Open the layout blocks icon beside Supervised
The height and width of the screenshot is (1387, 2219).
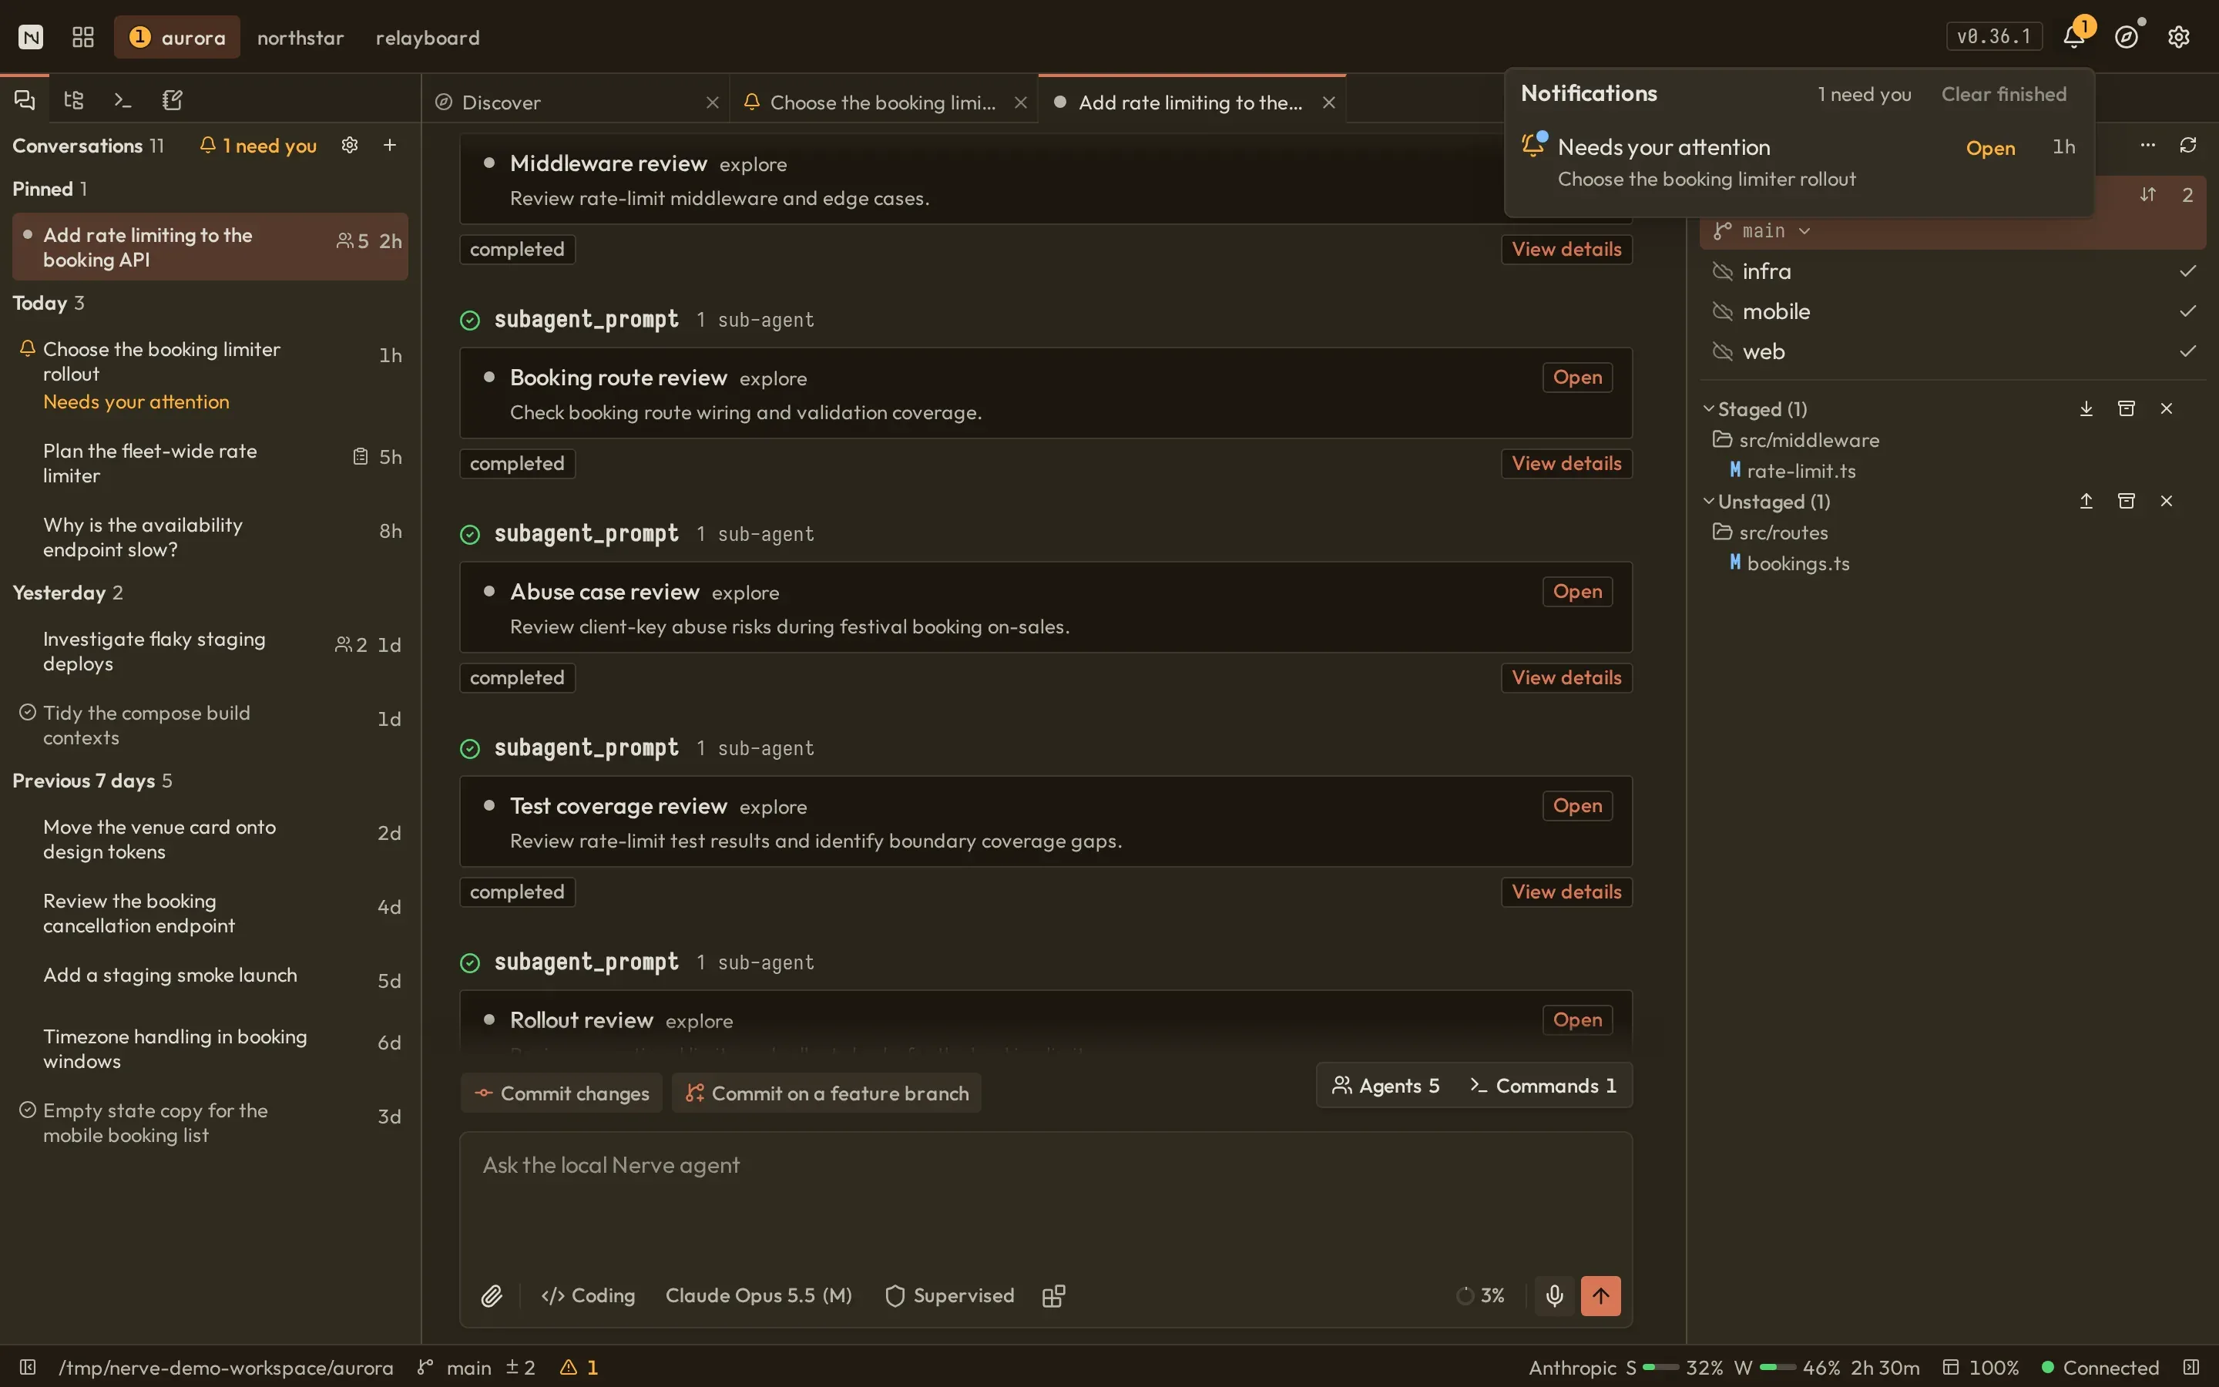pos(1053,1295)
